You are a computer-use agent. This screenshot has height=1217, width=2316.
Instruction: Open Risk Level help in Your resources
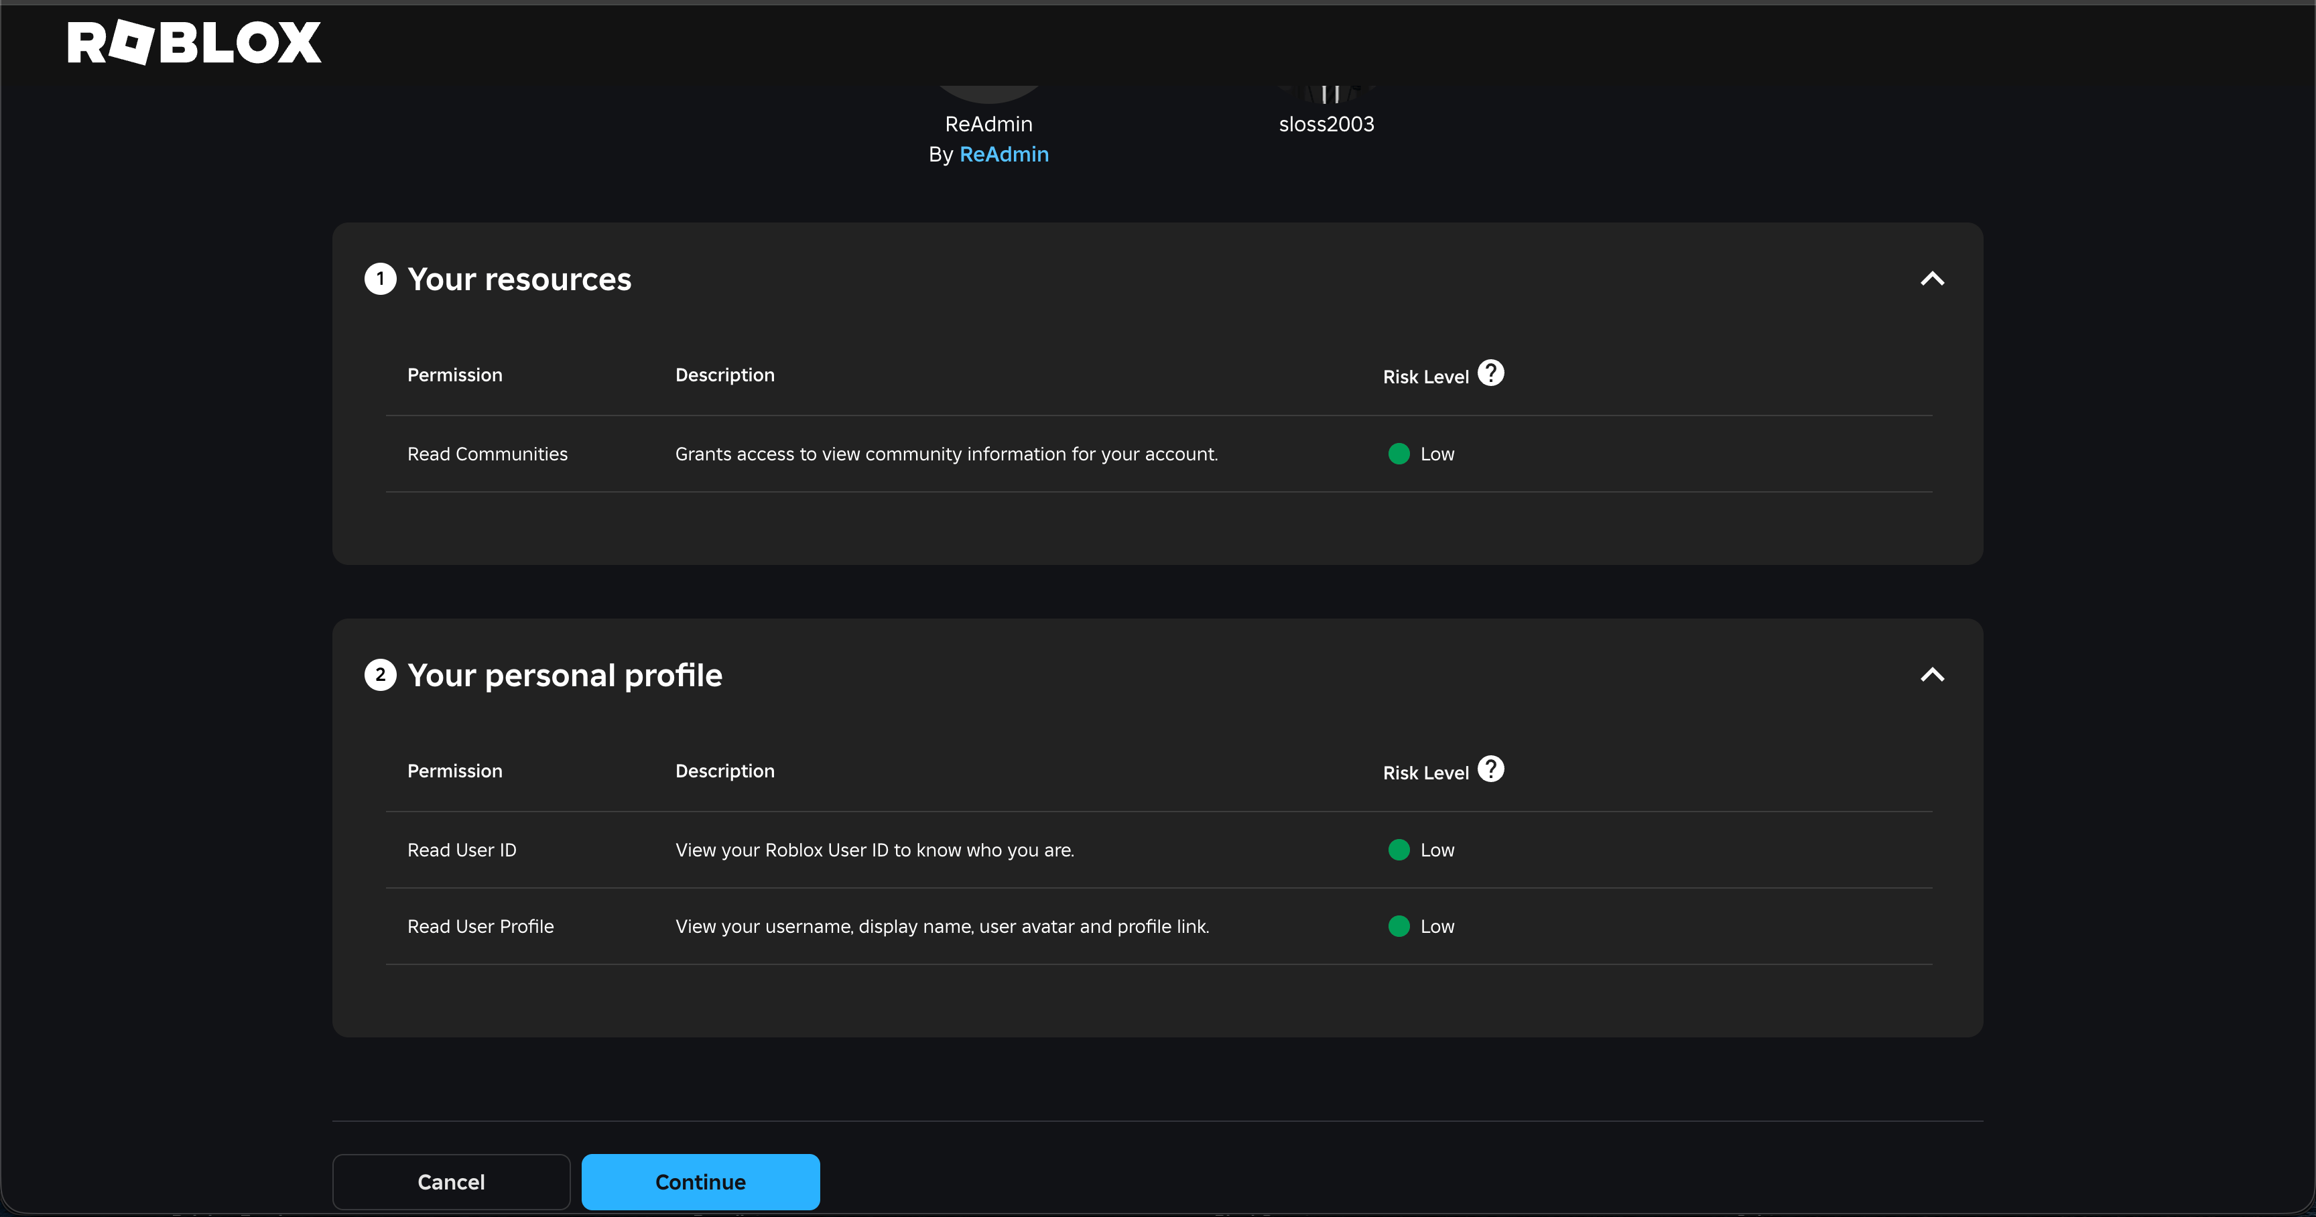pos(1490,373)
